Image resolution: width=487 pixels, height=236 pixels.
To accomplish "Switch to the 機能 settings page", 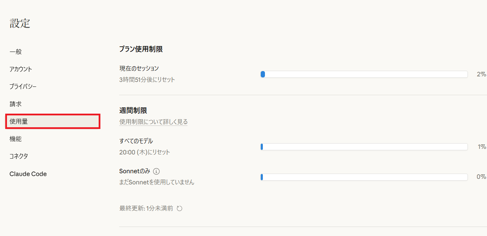I will pos(16,139).
